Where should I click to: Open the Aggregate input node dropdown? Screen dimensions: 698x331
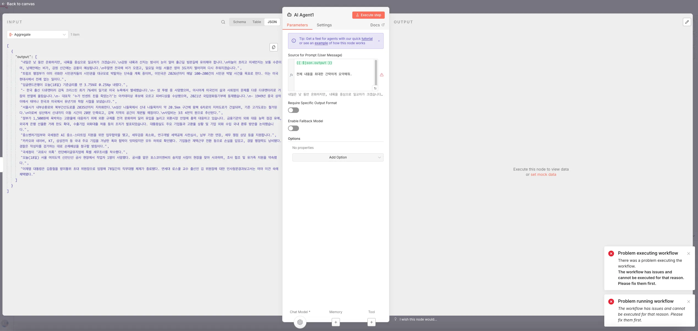(37, 35)
